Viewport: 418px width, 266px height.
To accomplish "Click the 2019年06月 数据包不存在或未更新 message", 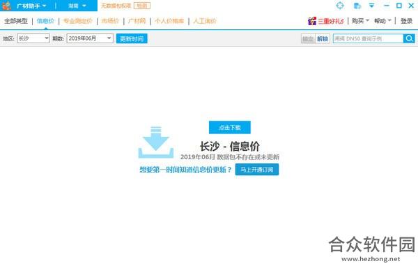I will point(229,157).
